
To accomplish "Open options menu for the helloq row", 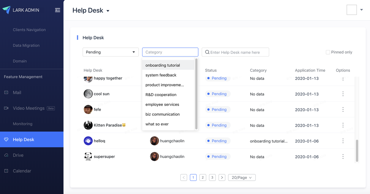I will click(x=343, y=141).
